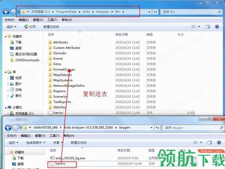The image size is (225, 169).
Task: Select 桌面 in Bin window favorites
Action: [x=16, y=48]
